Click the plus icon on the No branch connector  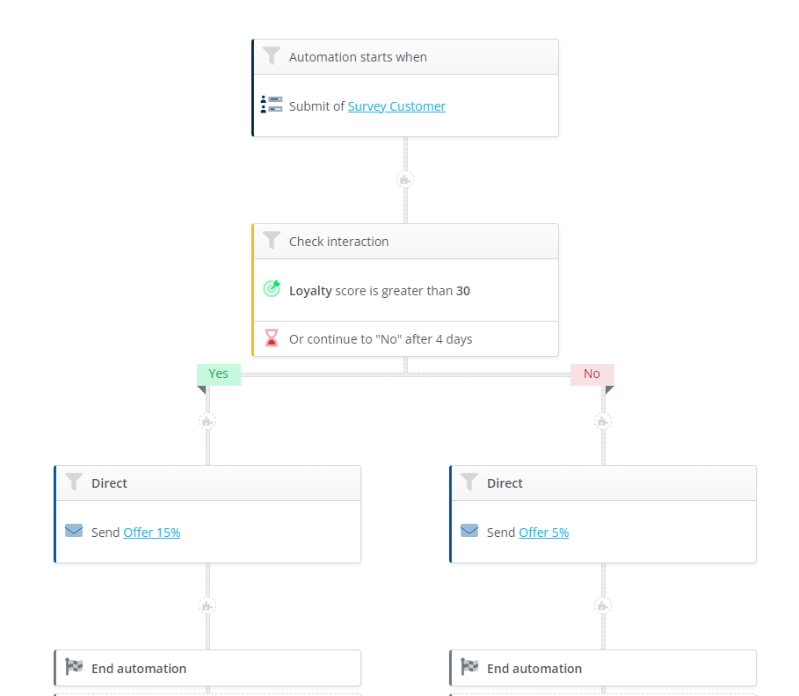point(602,421)
